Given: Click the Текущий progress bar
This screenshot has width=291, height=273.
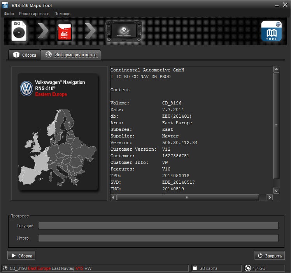Looking at the screenshot, I should [158, 226].
